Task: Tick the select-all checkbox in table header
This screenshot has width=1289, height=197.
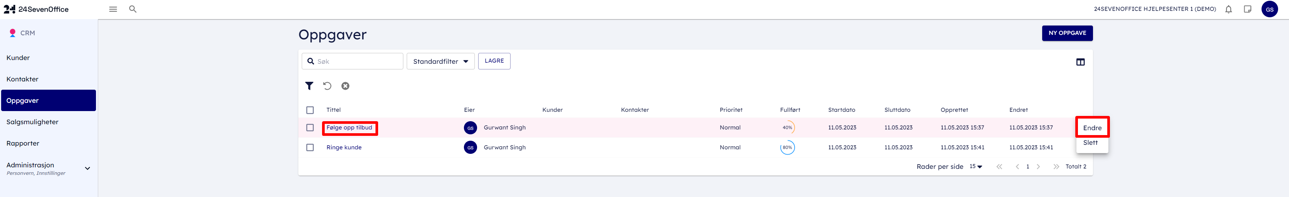Action: pos(310,110)
